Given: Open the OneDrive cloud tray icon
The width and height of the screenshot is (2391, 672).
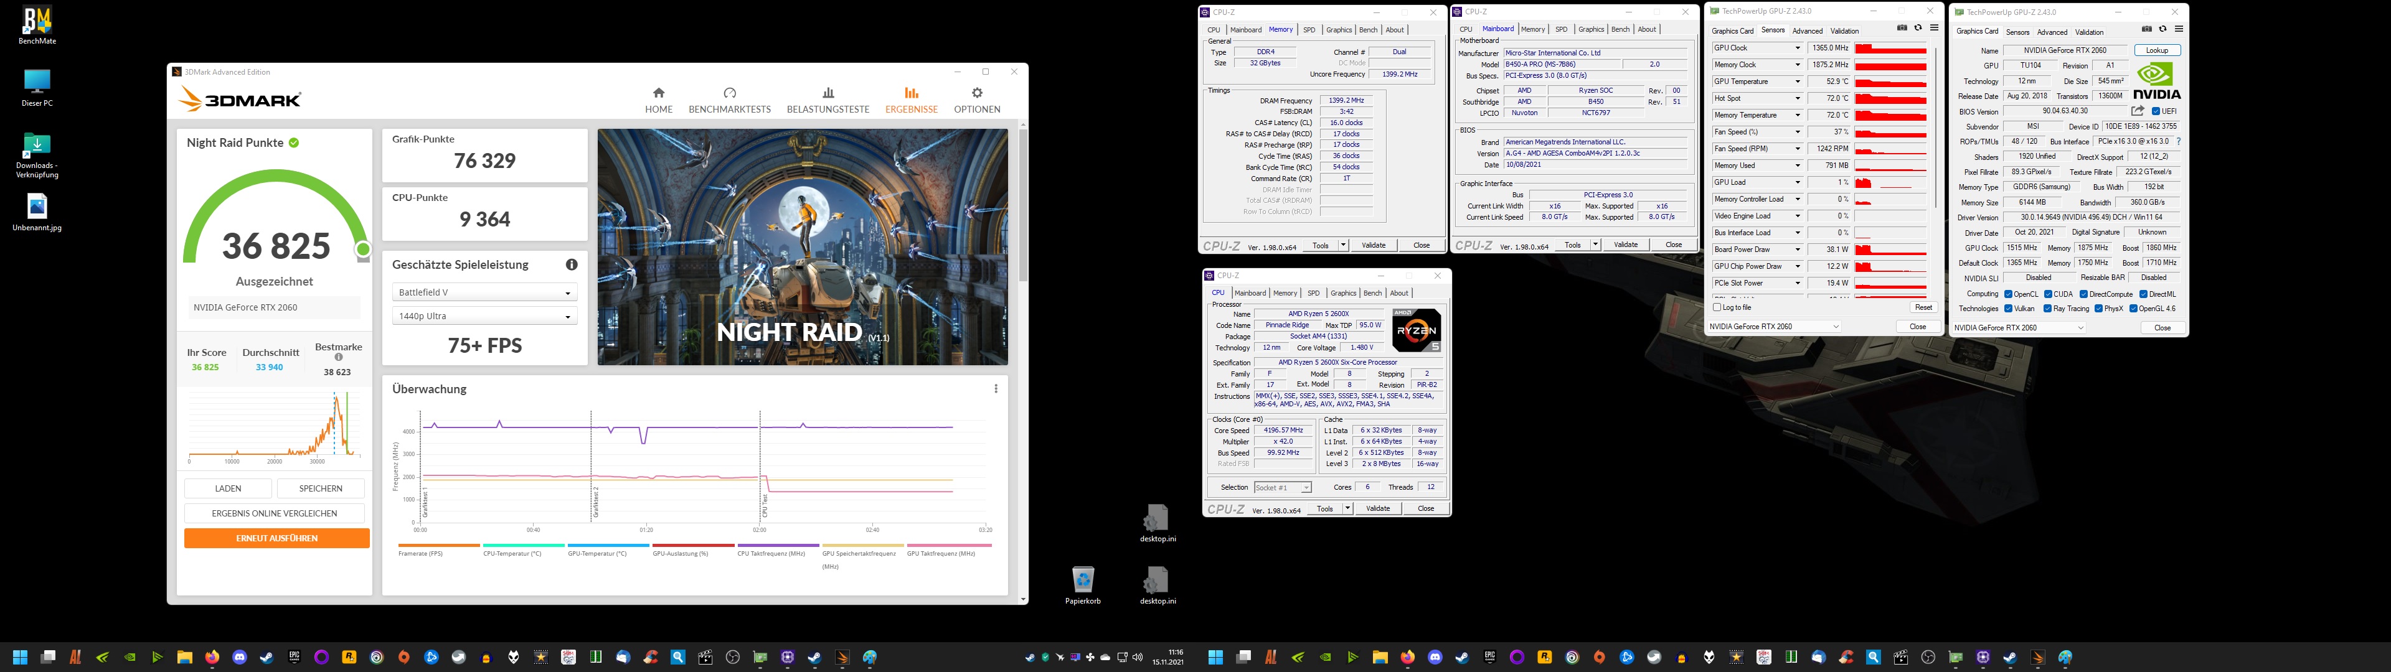Looking at the screenshot, I should (x=1105, y=657).
